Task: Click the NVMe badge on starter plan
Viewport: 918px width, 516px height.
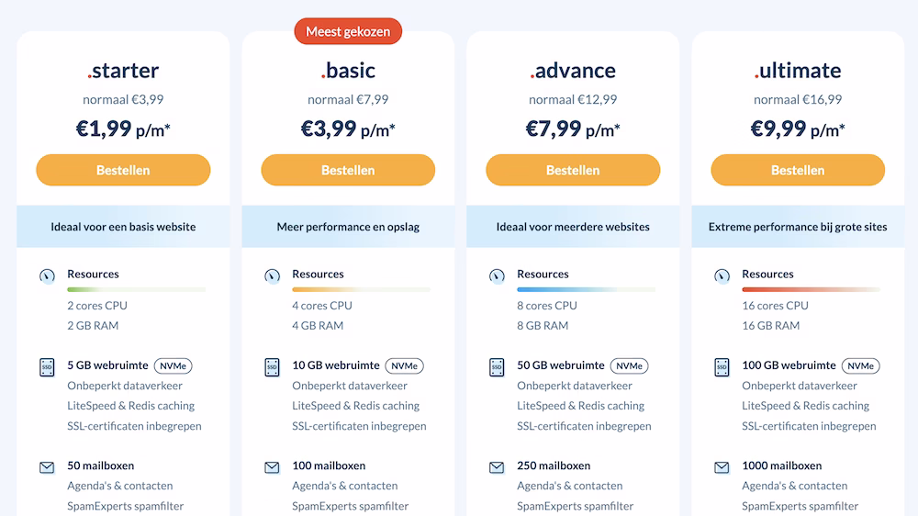Action: coord(174,366)
